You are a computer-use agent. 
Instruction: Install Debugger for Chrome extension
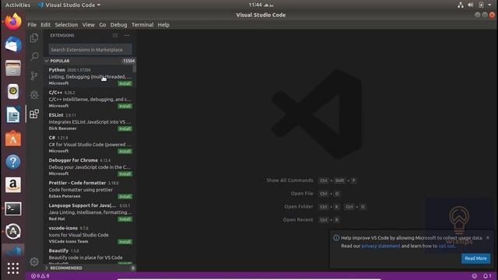coord(124,174)
